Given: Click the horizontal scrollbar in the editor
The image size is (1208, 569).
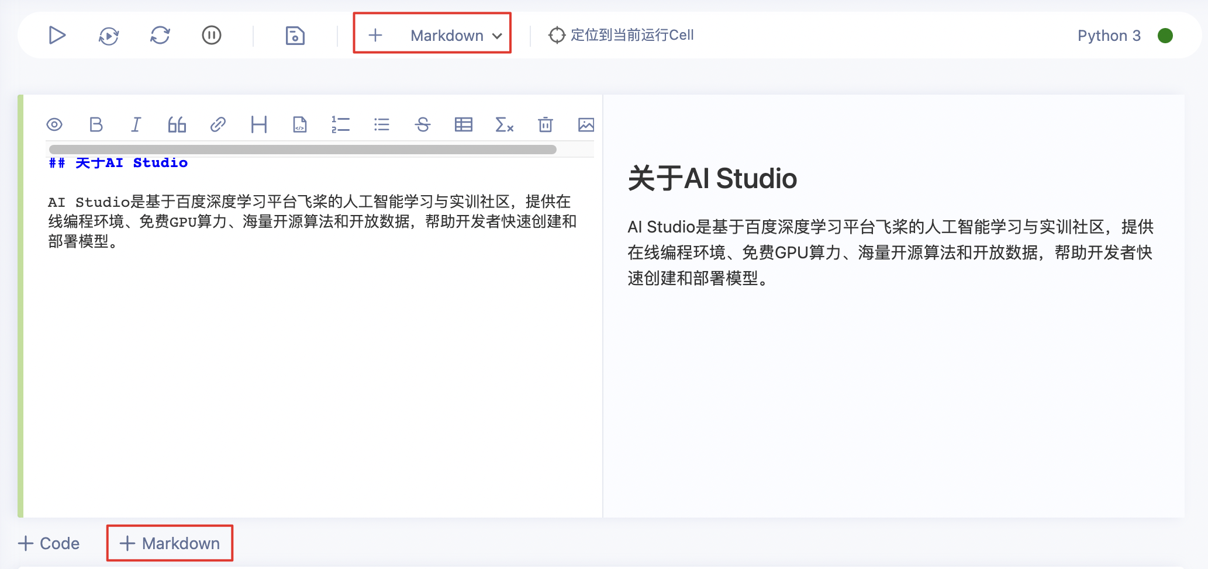Looking at the screenshot, I should [303, 150].
